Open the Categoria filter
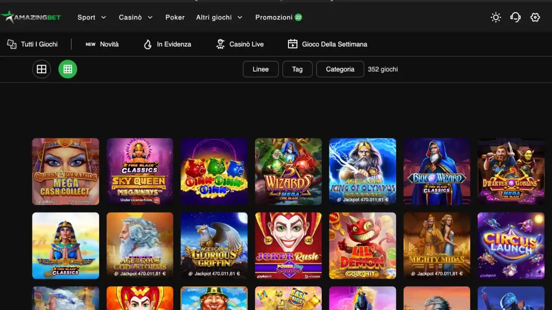Screen dimensions: 552x310 click(x=340, y=69)
